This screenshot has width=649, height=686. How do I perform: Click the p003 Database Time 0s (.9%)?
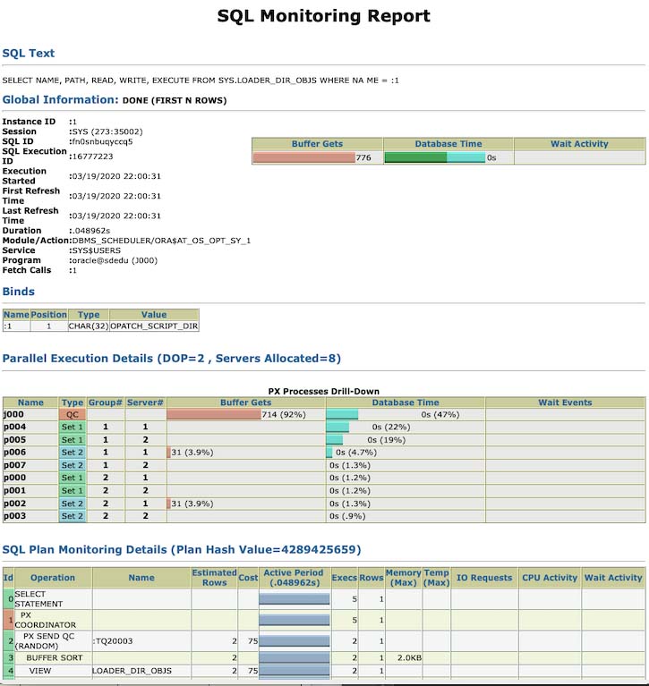347,516
